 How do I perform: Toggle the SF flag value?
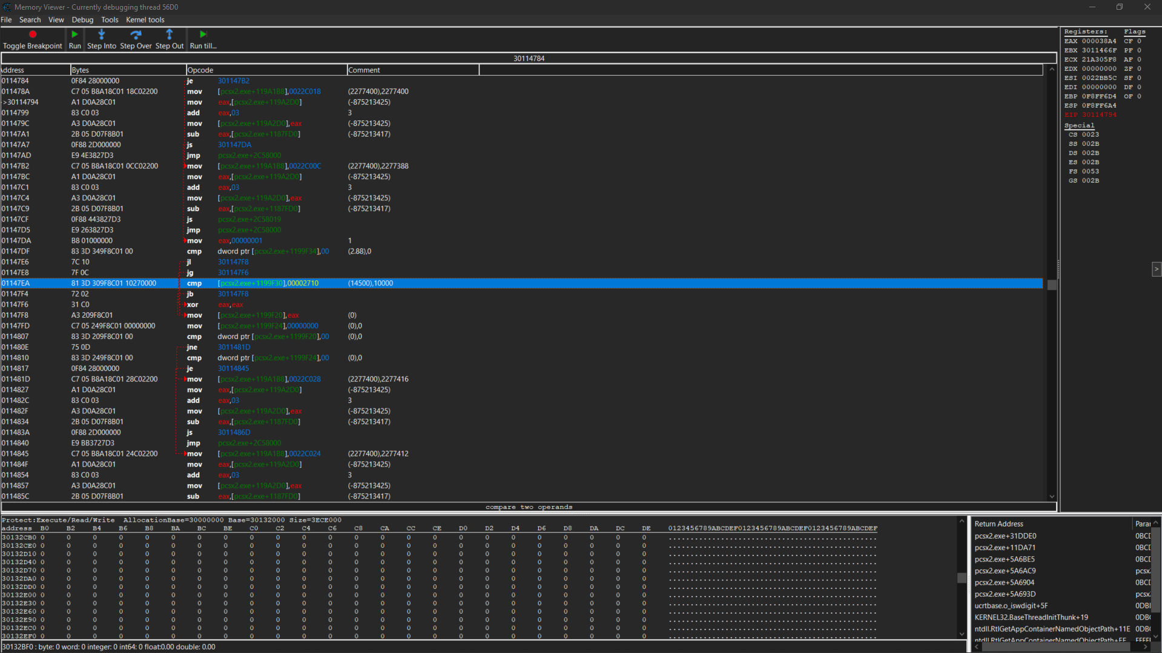[1138, 77]
